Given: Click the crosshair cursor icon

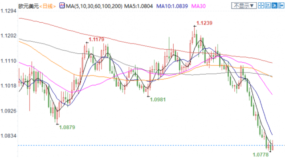Looking at the screenshot, I should (x=261, y=6).
